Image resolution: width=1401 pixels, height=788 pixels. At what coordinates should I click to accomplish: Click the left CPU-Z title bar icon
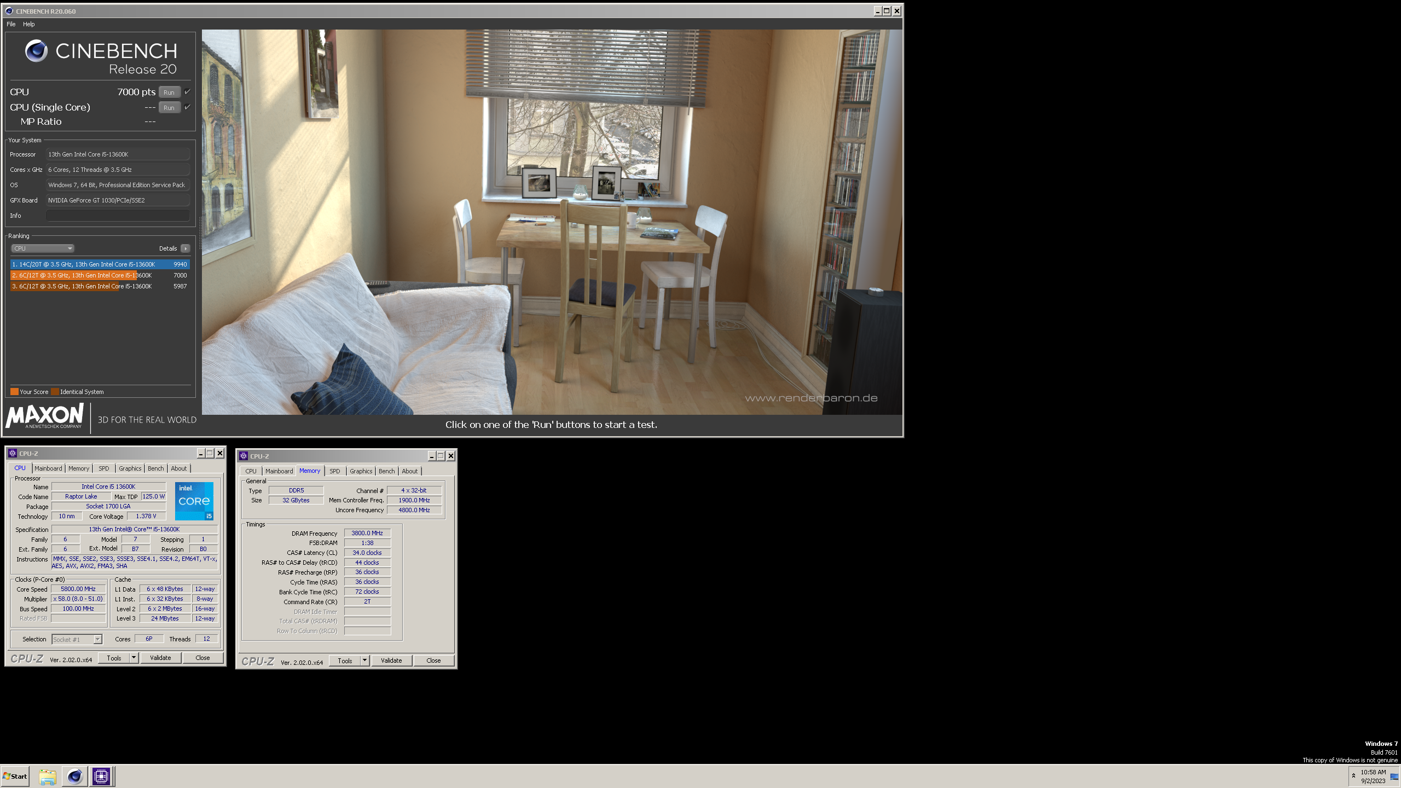pyautogui.click(x=13, y=453)
